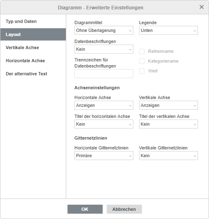
Task: Check the Wert checkbox
Action: coord(142,71)
